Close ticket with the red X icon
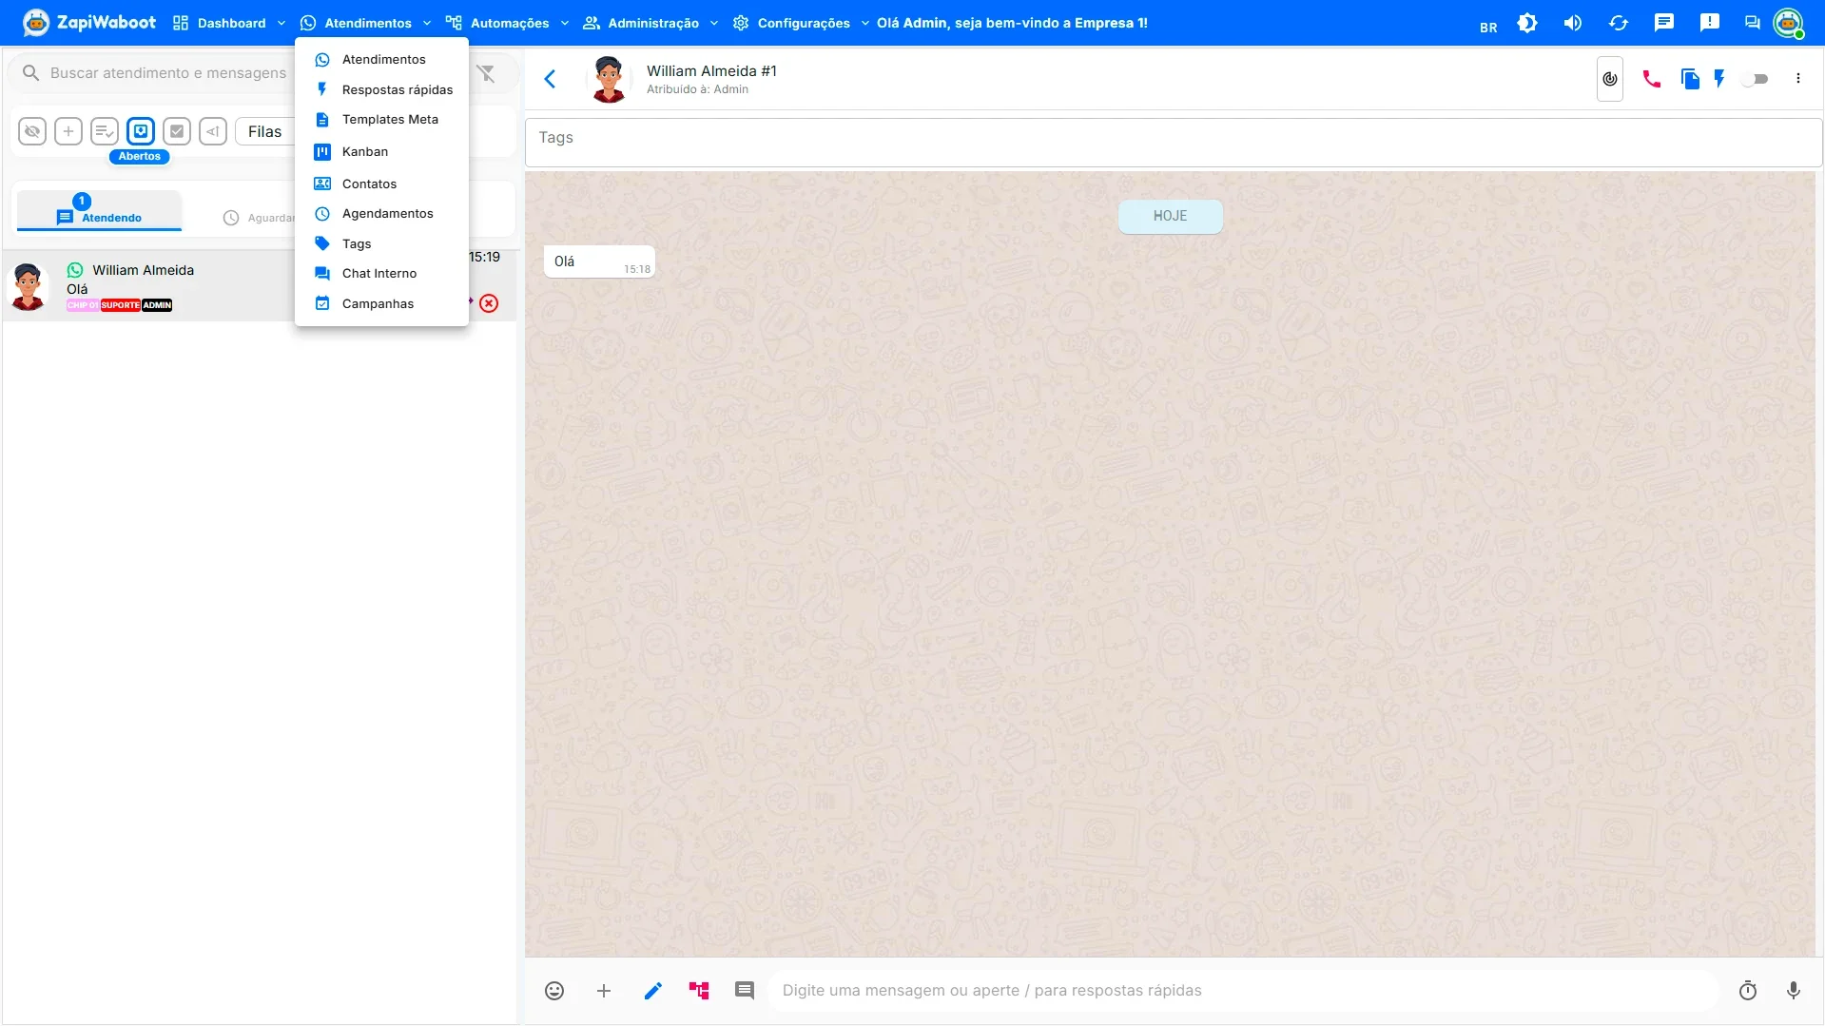This screenshot has width=1825, height=1026. pos(489,303)
